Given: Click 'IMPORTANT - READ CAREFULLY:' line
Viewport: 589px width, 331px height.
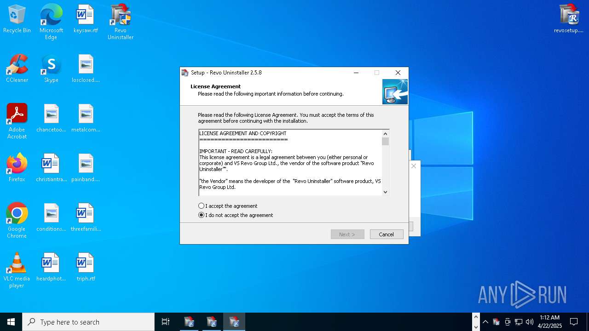Looking at the screenshot, I should (x=236, y=151).
